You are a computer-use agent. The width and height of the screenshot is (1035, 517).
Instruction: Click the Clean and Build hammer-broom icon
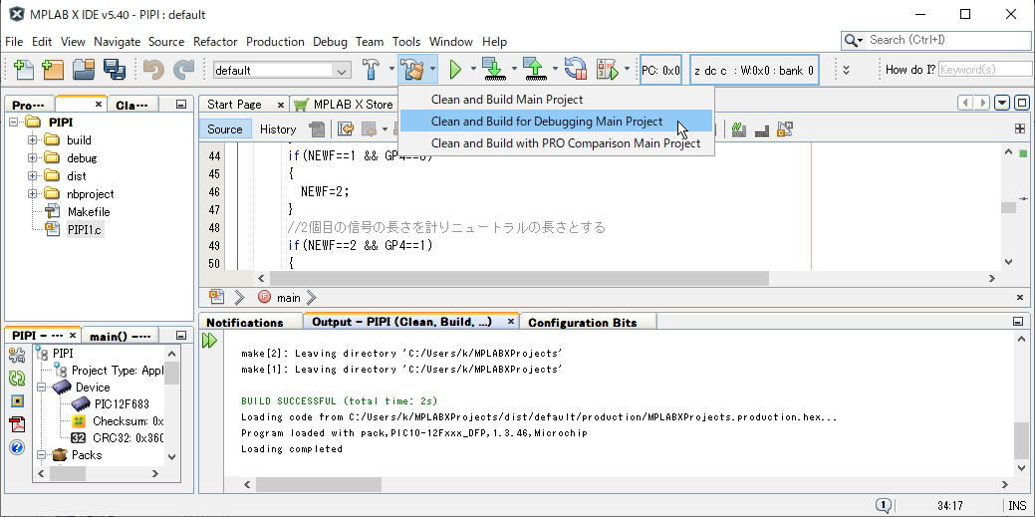point(413,69)
